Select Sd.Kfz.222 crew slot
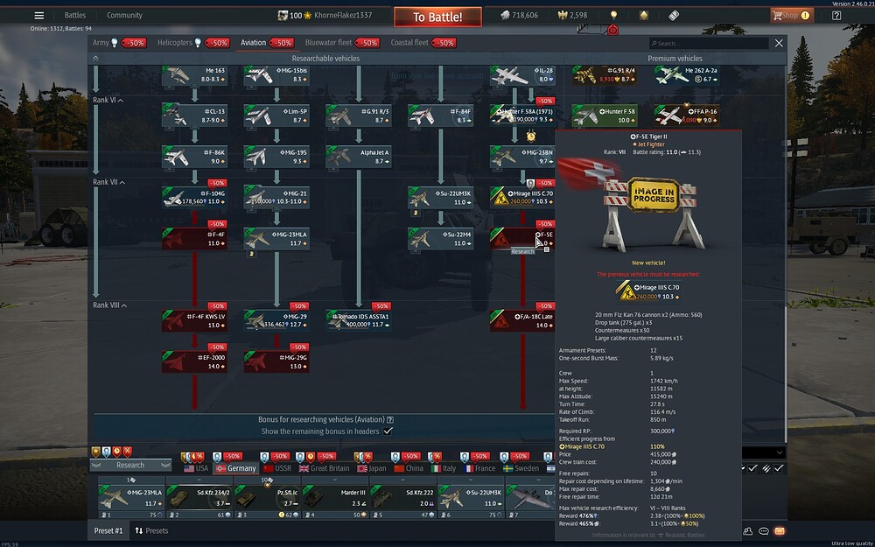 [x=403, y=497]
